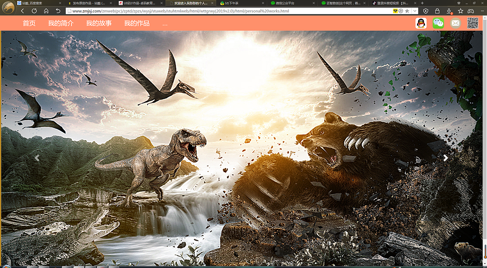Image resolution: width=487 pixels, height=268 pixels.
Task: Go to the browser home page icon
Action: (46, 11)
